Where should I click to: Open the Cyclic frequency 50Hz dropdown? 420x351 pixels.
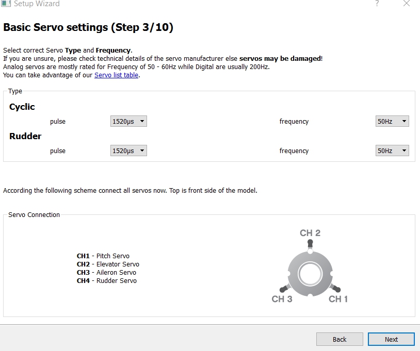click(392, 122)
